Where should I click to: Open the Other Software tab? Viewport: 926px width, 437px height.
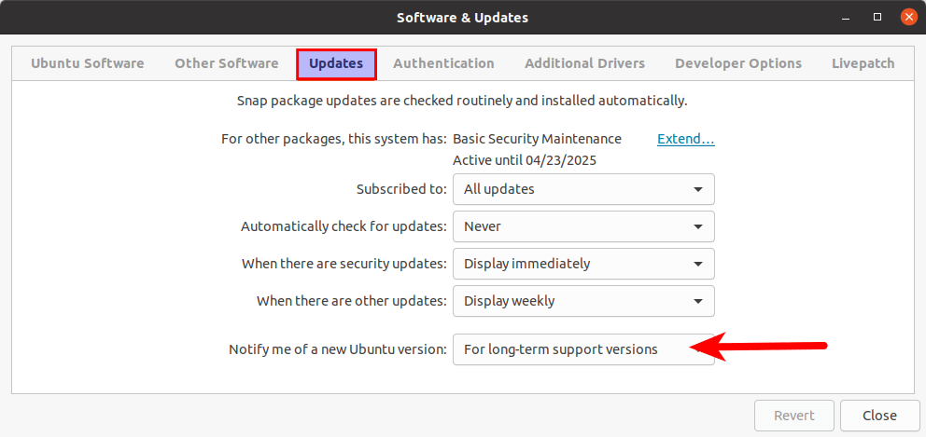point(226,63)
